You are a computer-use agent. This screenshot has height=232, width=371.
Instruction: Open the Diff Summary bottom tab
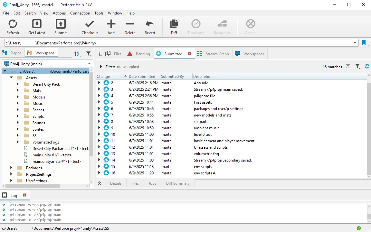(178, 183)
